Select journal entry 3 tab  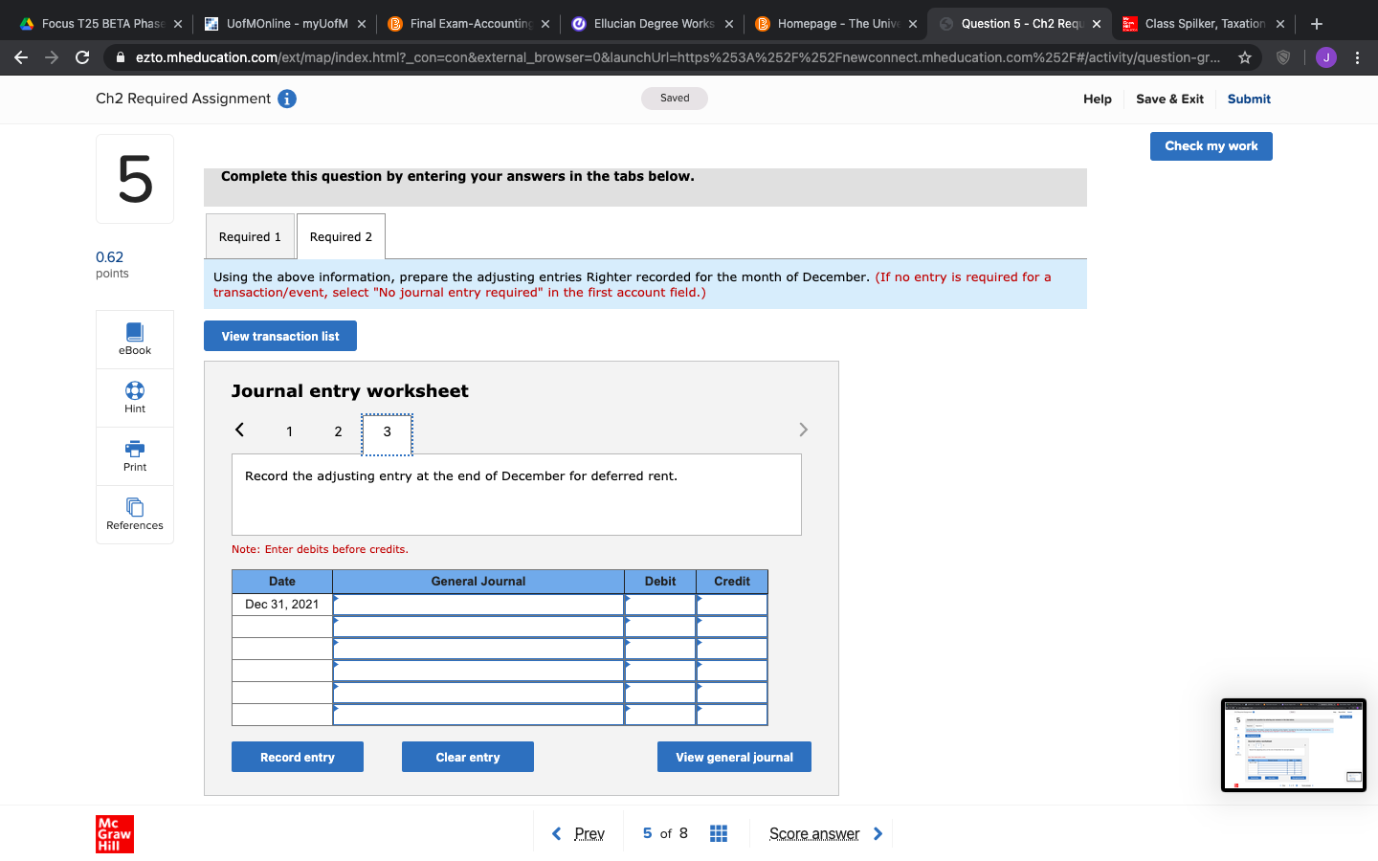(387, 434)
